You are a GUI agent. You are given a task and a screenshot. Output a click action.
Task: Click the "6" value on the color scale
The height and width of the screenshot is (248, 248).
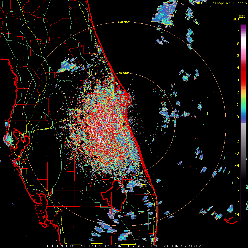(x=238, y=43)
